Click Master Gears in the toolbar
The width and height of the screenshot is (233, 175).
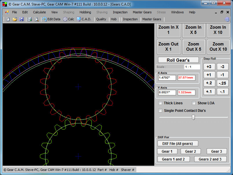(152, 19)
